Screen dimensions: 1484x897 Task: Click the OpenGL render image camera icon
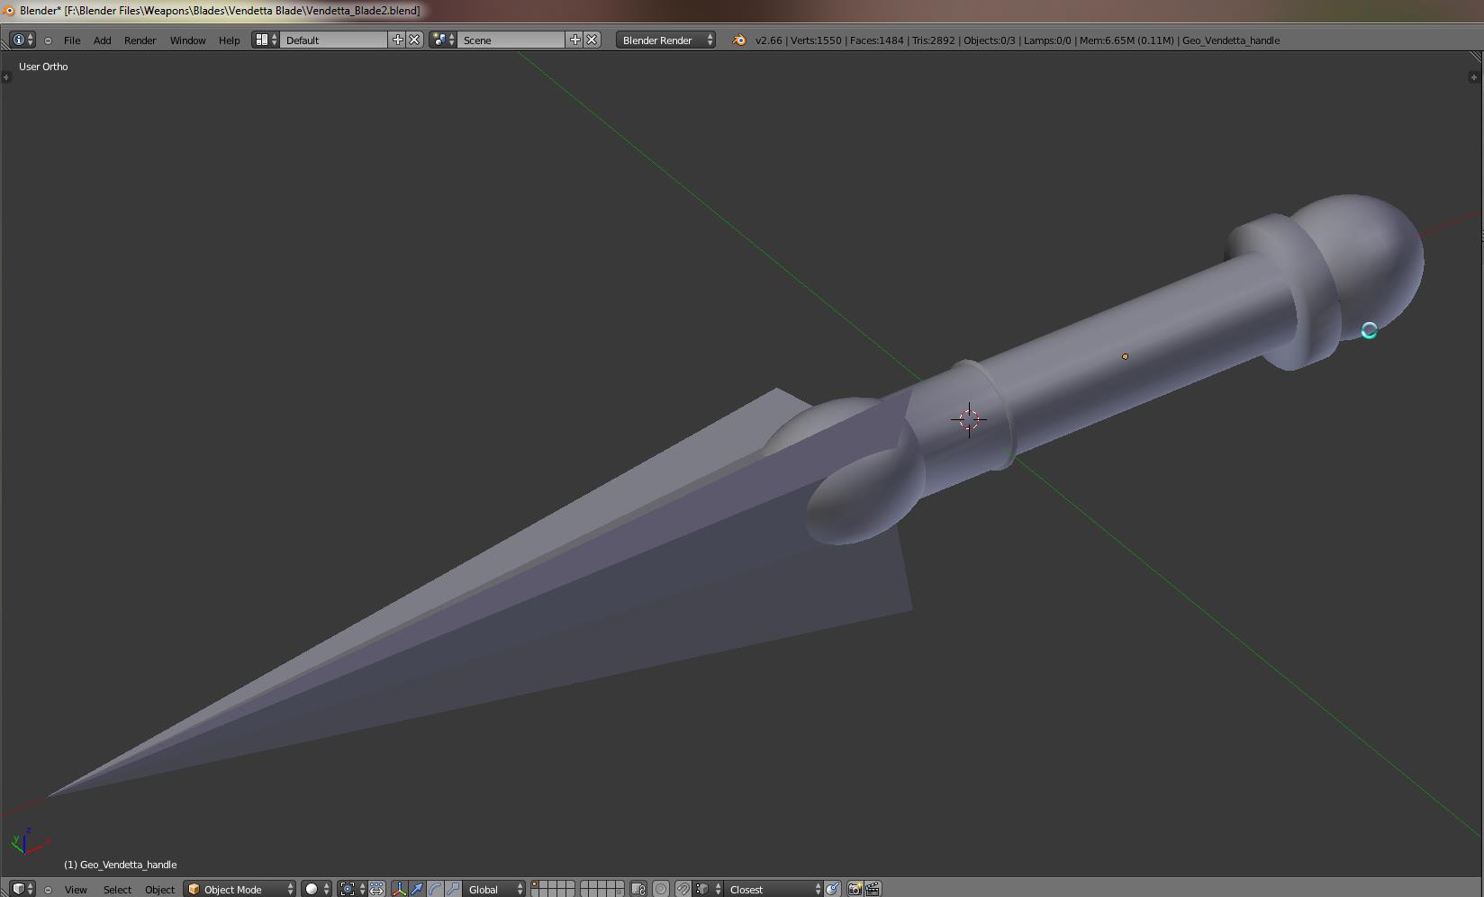[855, 889]
